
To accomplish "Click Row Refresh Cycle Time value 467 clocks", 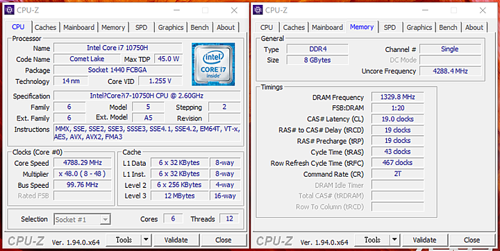I will coord(398,163).
